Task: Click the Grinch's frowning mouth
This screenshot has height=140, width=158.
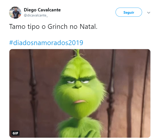Action: pyautogui.click(x=80, y=102)
